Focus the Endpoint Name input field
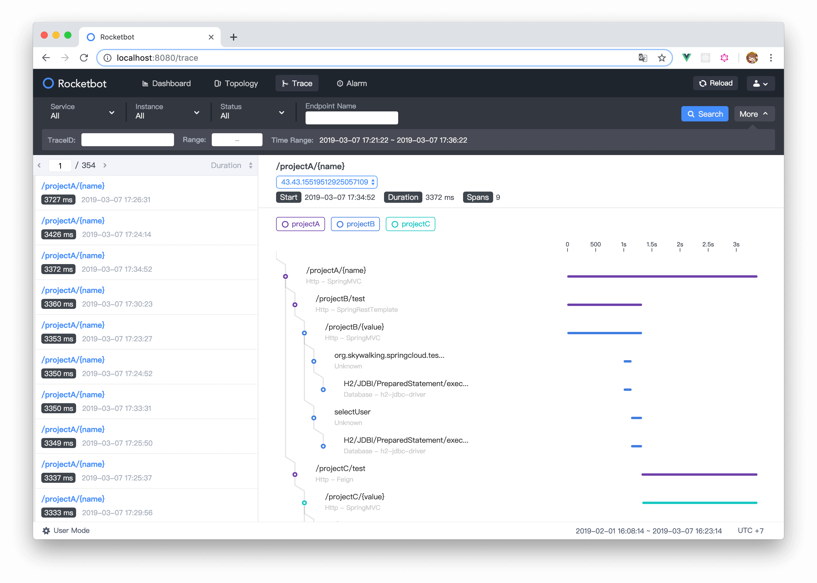The image size is (817, 583). point(351,118)
